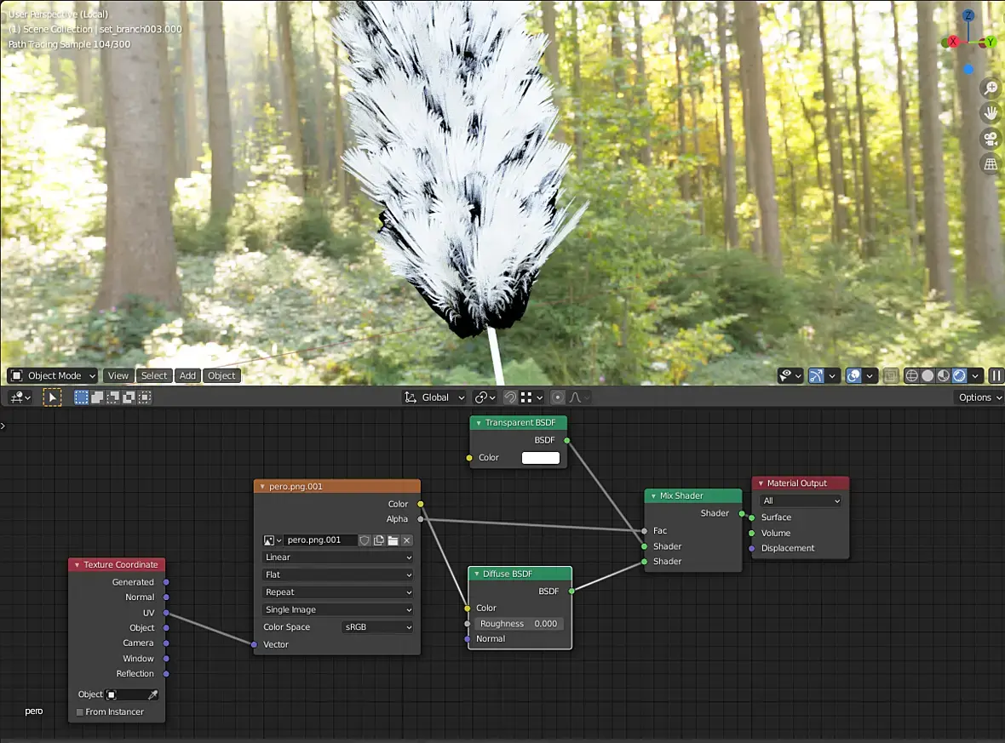Collapse the Mix Shader node
This screenshot has width=1005, height=743.
653,496
